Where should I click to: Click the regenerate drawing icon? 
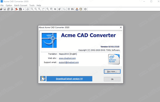(x=59, y=9)
